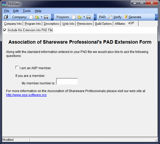Check the I am an ASP member box
Image resolution: width=160 pixels, height=144 pixels.
(x=17, y=67)
